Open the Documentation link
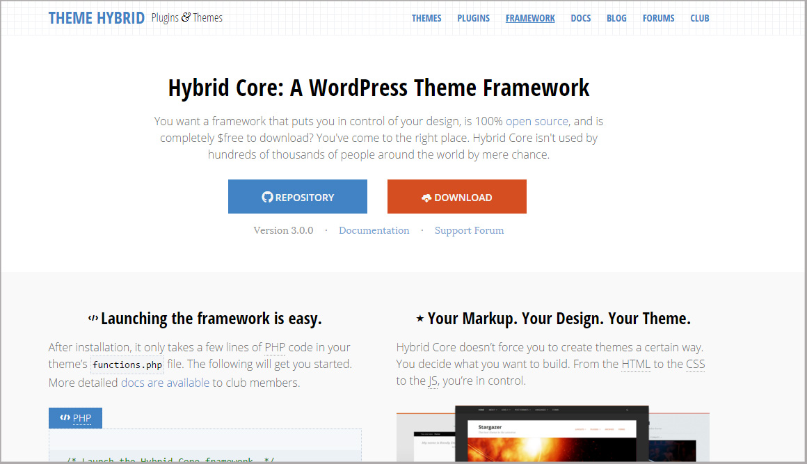The width and height of the screenshot is (807, 464). click(x=374, y=230)
